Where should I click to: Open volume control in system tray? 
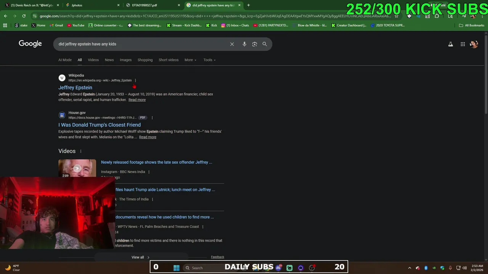tap(464, 268)
